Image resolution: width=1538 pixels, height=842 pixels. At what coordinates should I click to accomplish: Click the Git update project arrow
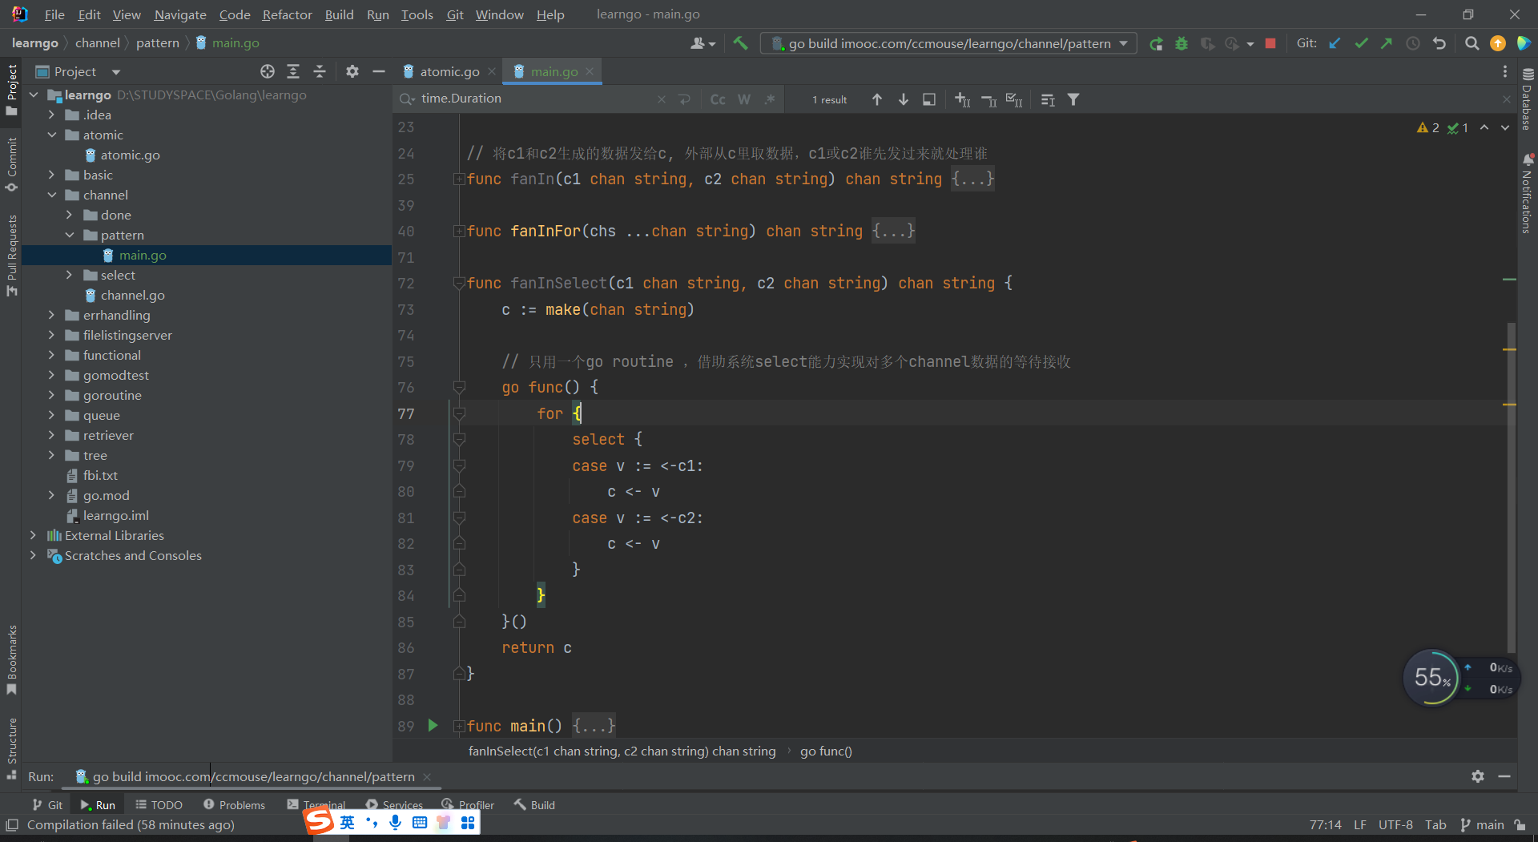(x=1335, y=43)
